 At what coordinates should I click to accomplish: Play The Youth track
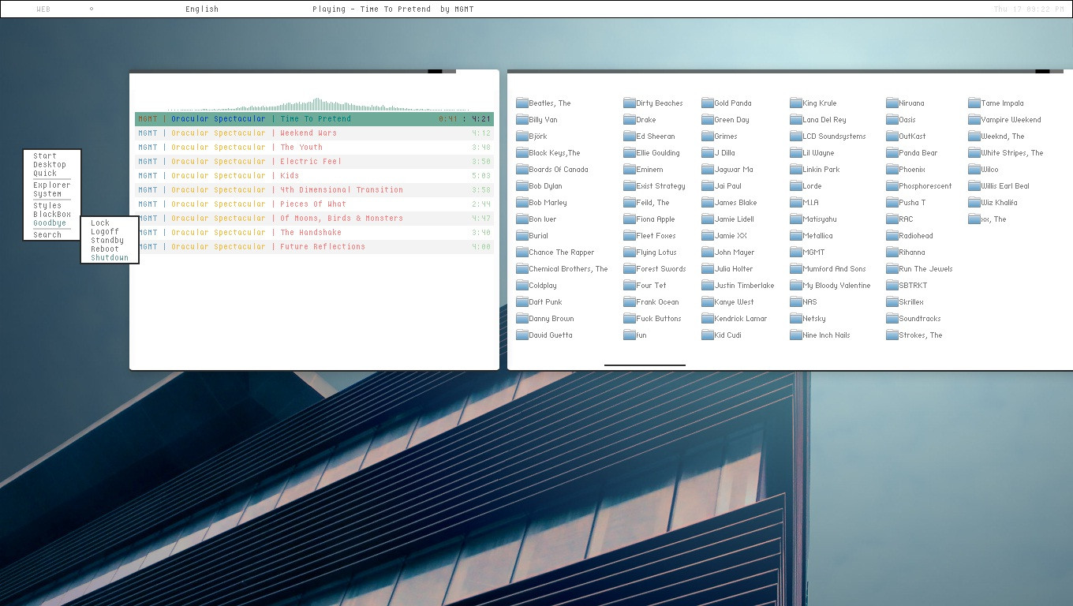coord(314,148)
